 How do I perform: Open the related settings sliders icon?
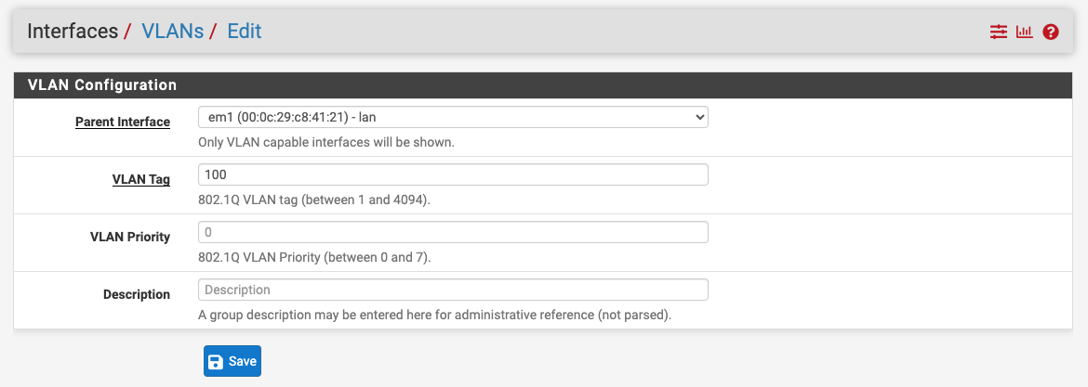(999, 32)
